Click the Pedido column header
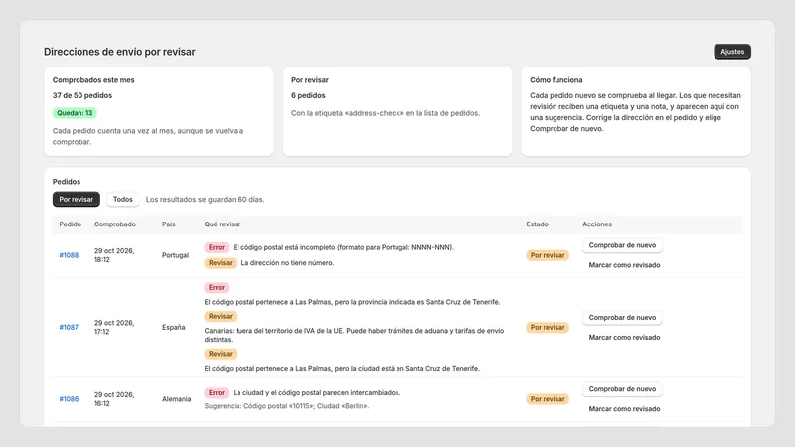Viewport: 795px width, 447px height. (x=70, y=224)
